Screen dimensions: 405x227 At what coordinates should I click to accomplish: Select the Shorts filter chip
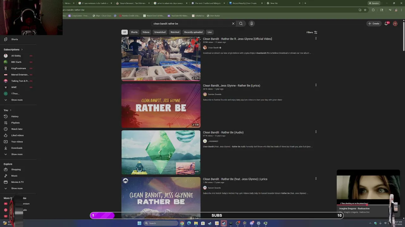(x=134, y=32)
